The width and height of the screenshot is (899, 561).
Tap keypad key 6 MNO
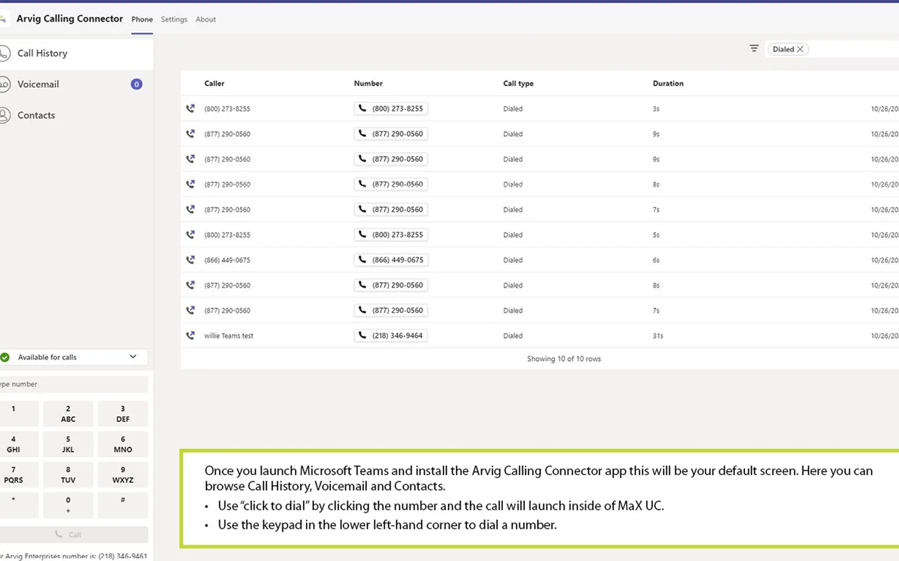(x=123, y=444)
